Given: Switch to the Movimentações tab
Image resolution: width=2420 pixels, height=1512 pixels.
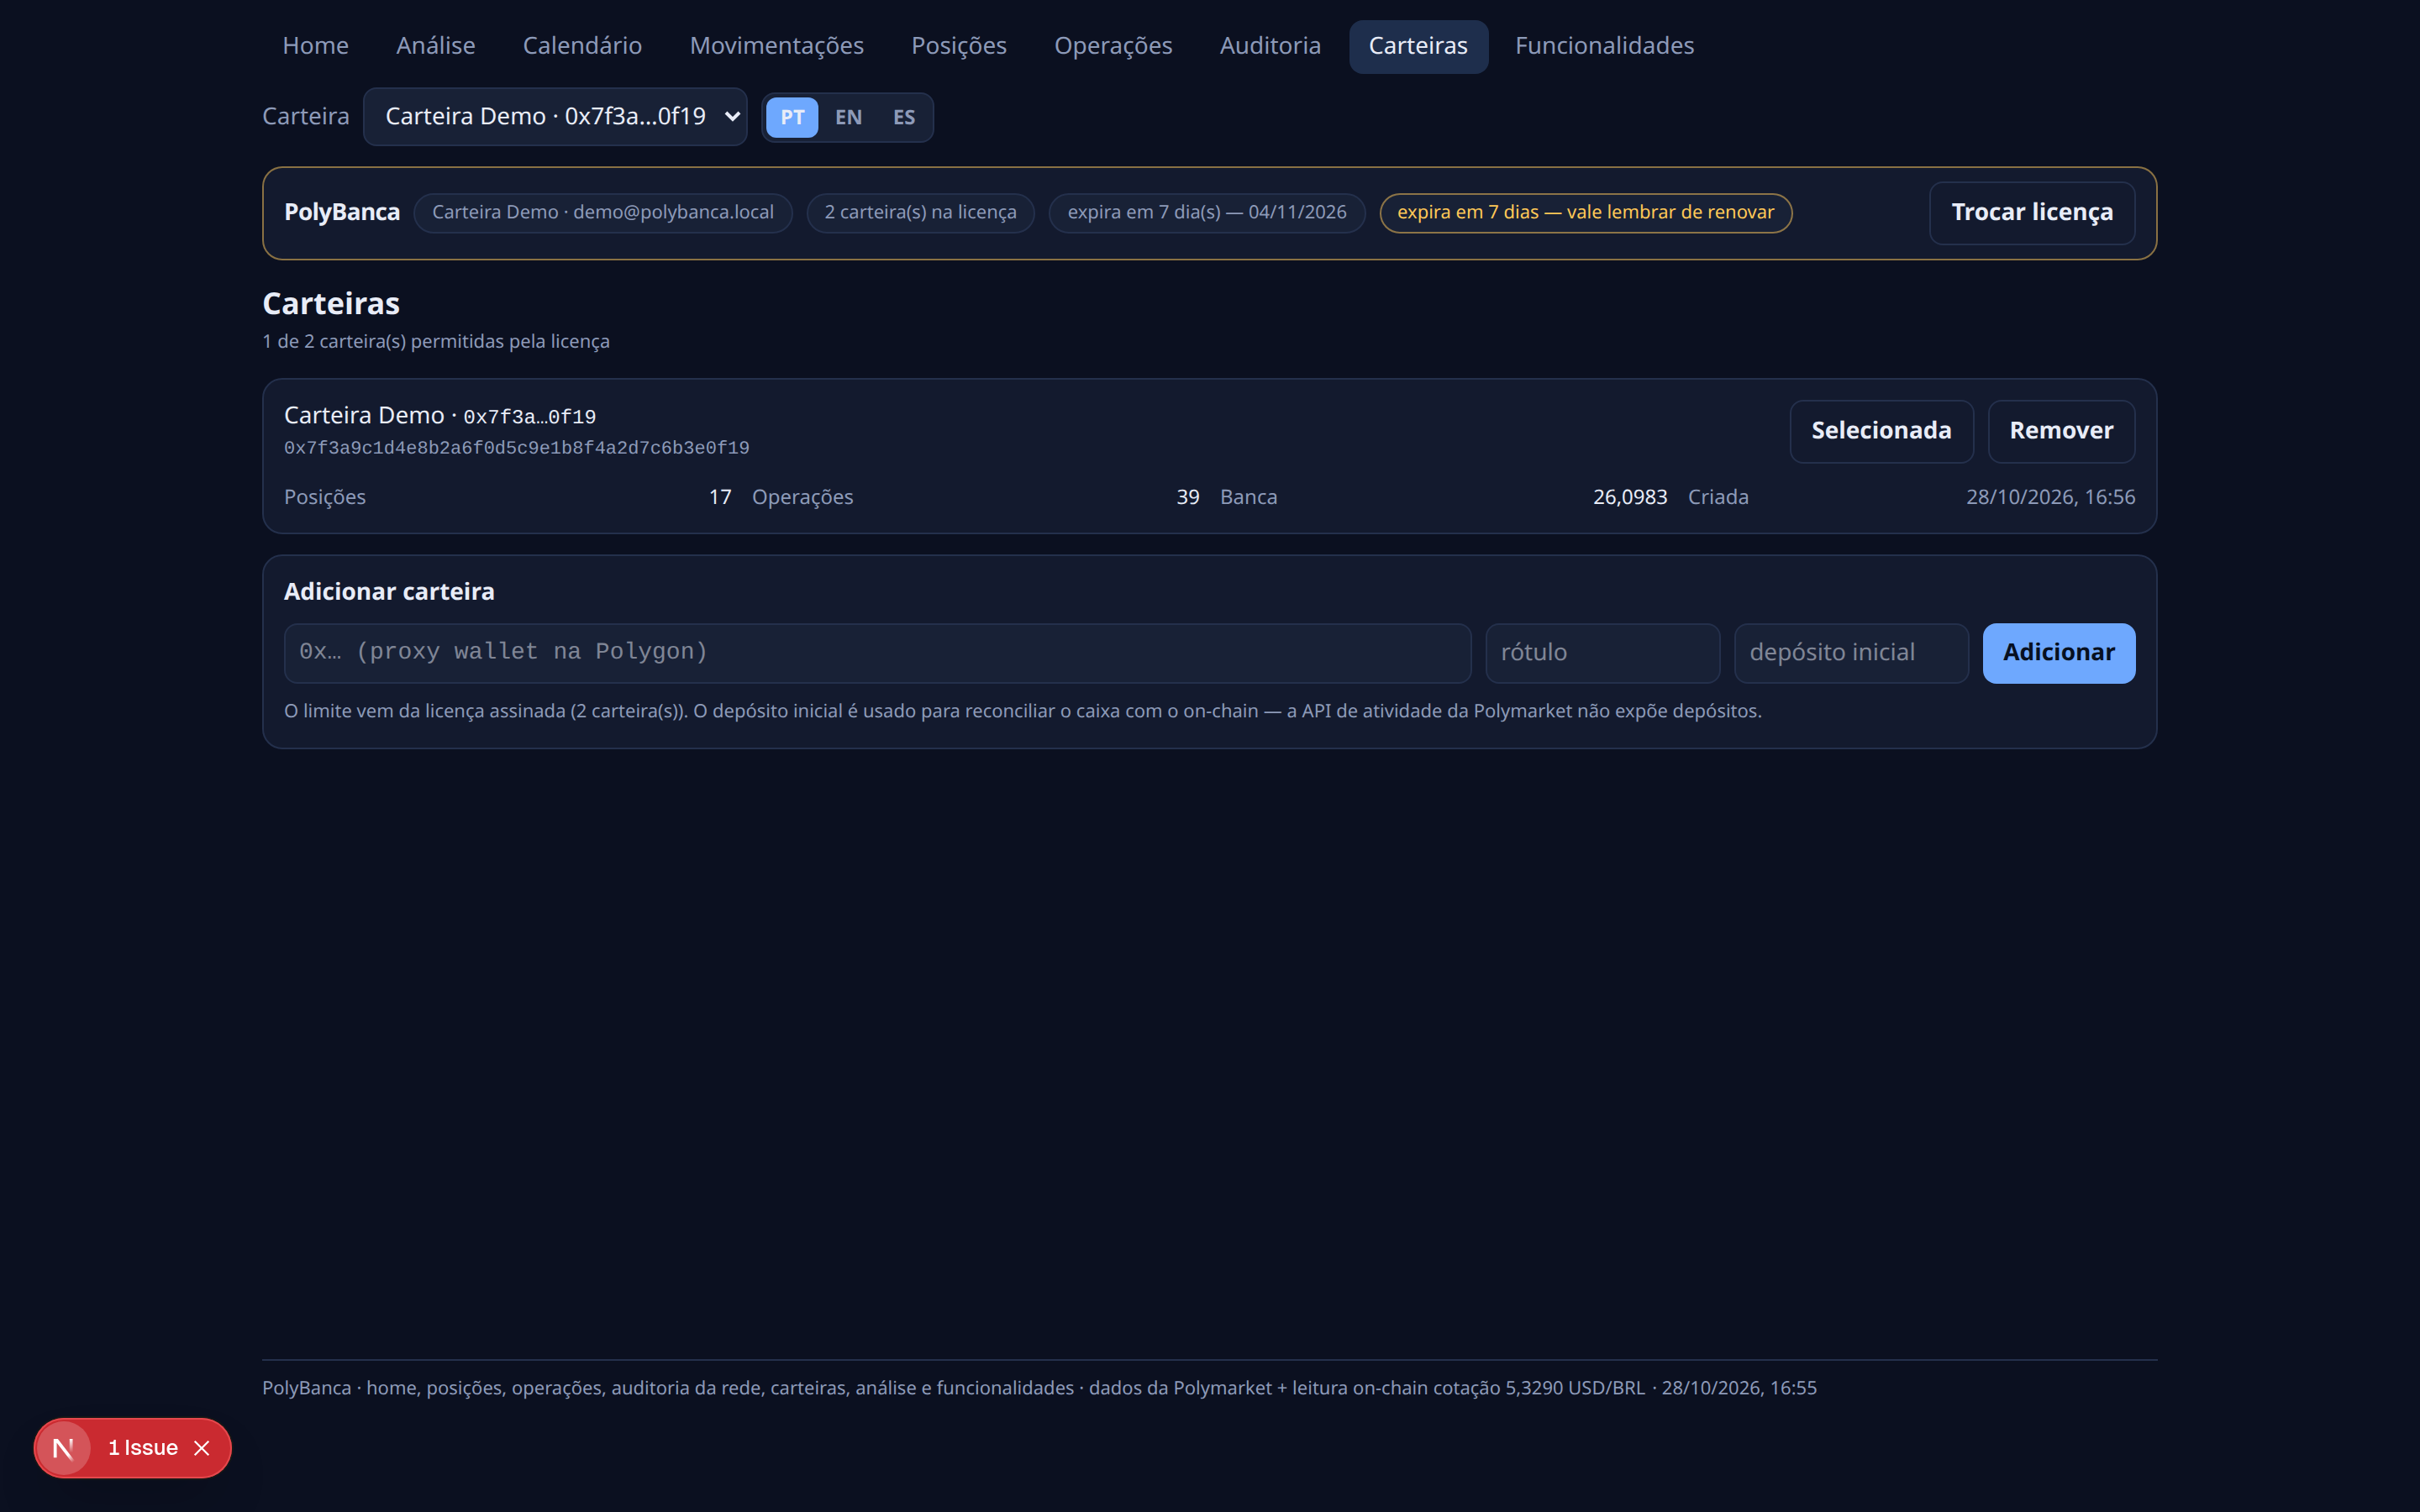Looking at the screenshot, I should [x=776, y=46].
